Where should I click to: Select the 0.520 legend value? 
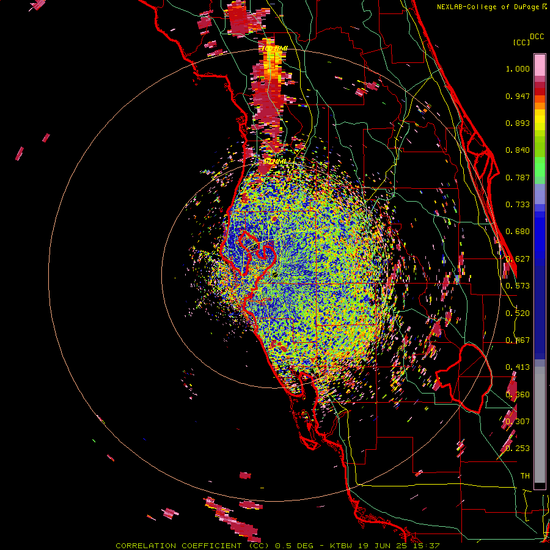tap(518, 313)
